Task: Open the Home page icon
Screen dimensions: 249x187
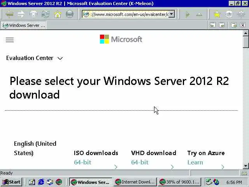Action: pos(58,14)
